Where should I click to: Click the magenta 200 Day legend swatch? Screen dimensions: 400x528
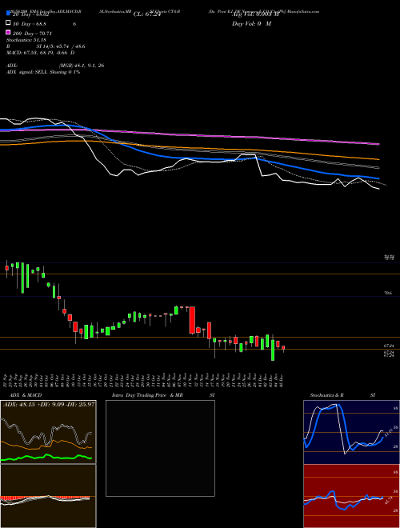(9, 32)
